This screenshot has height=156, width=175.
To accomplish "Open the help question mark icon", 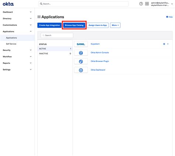I will (x=141, y=4).
